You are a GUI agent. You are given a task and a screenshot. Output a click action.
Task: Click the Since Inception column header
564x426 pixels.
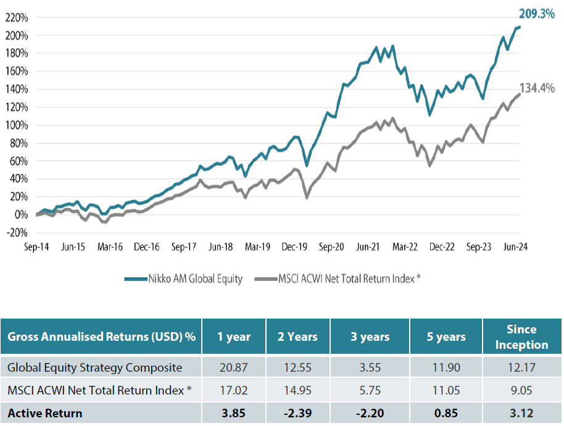(522, 336)
